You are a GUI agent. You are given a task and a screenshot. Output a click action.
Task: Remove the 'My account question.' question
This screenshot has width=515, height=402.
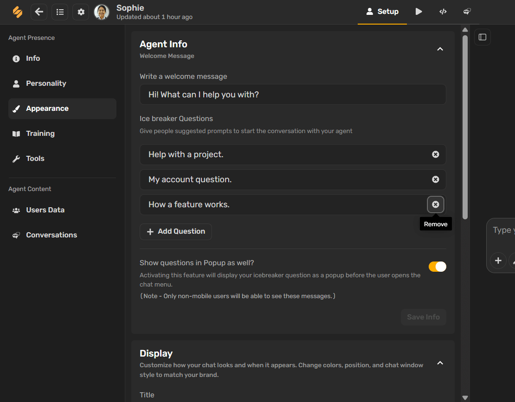click(x=436, y=179)
